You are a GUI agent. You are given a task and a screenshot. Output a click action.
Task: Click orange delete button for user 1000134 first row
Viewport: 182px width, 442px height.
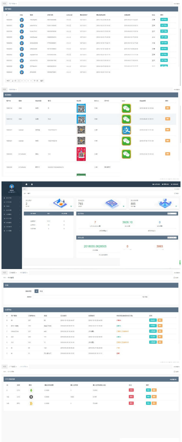click(x=168, y=108)
